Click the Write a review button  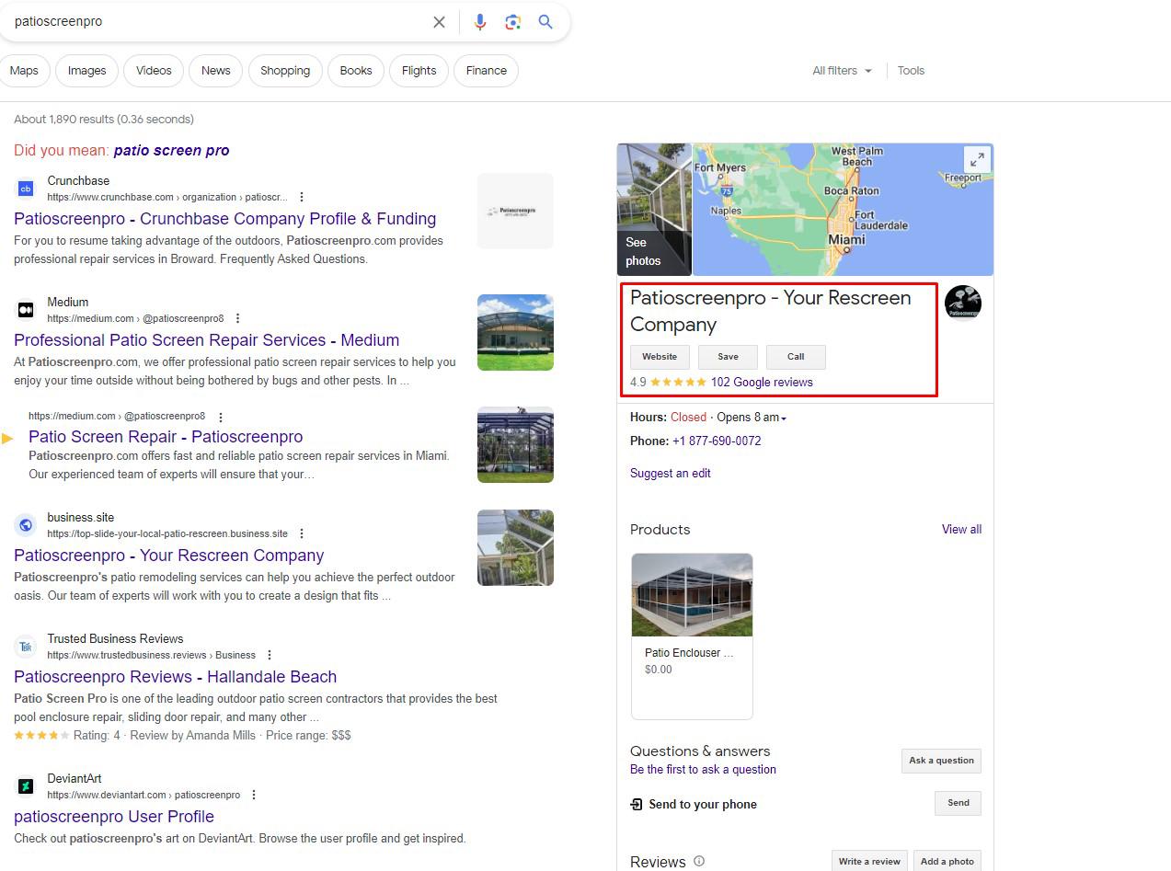click(868, 862)
